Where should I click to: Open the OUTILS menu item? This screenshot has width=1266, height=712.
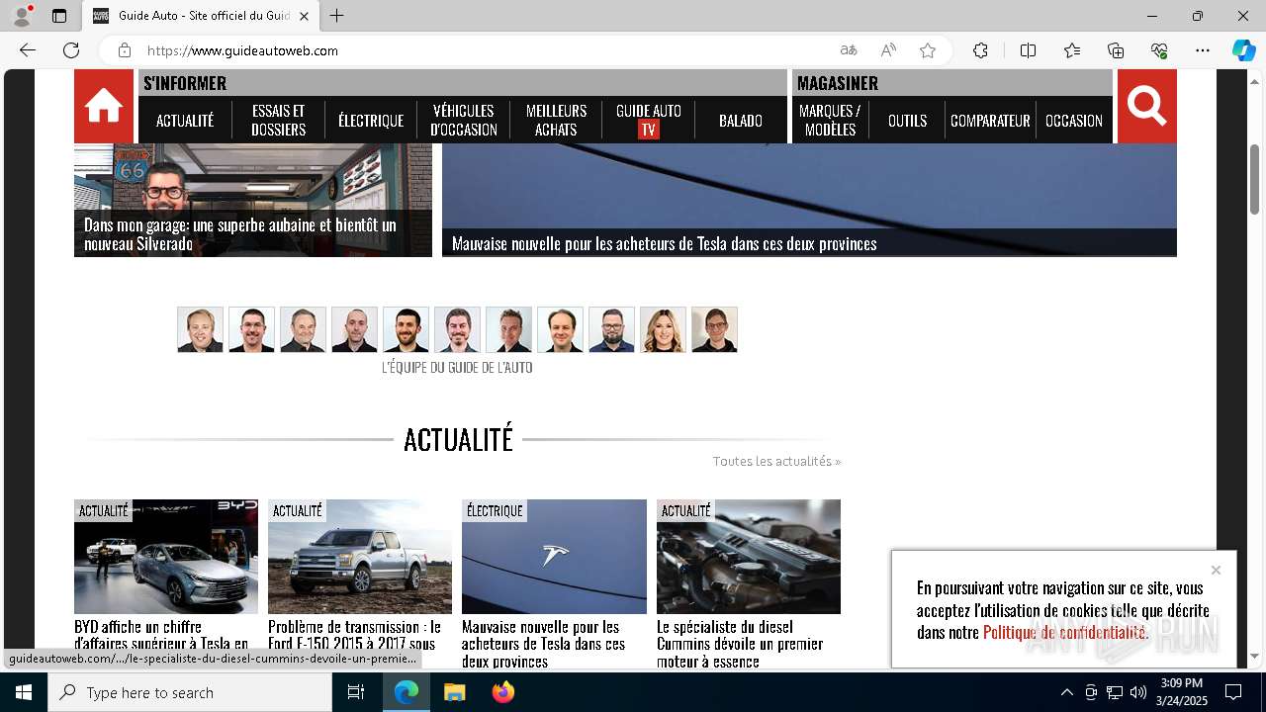pos(907,121)
